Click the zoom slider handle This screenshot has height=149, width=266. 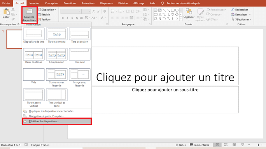[259, 145]
